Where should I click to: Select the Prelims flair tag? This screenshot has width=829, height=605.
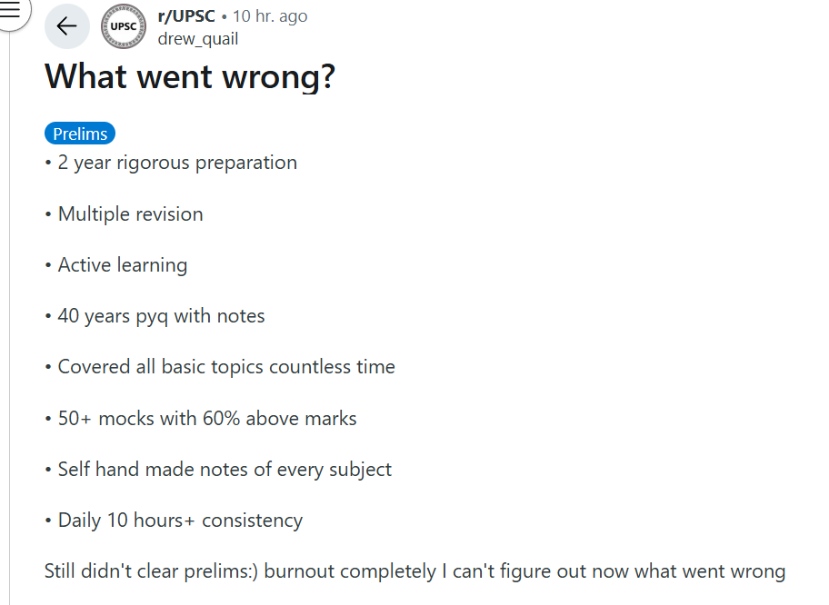(x=80, y=134)
